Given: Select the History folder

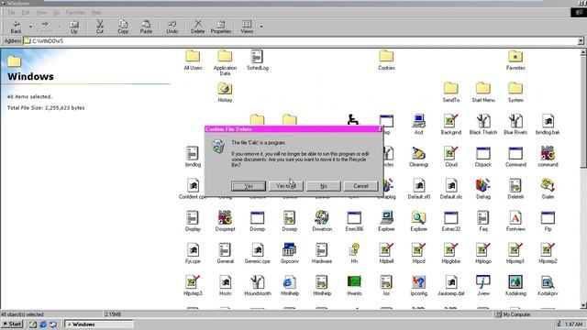Looking at the screenshot, I should pyautogui.click(x=225, y=92).
